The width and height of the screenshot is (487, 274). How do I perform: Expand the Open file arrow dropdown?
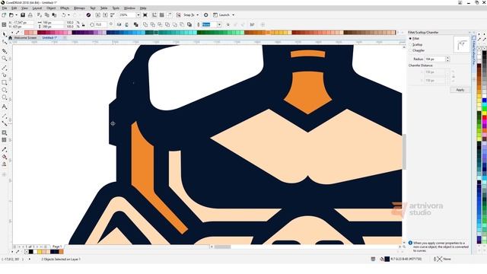[x=16, y=15]
